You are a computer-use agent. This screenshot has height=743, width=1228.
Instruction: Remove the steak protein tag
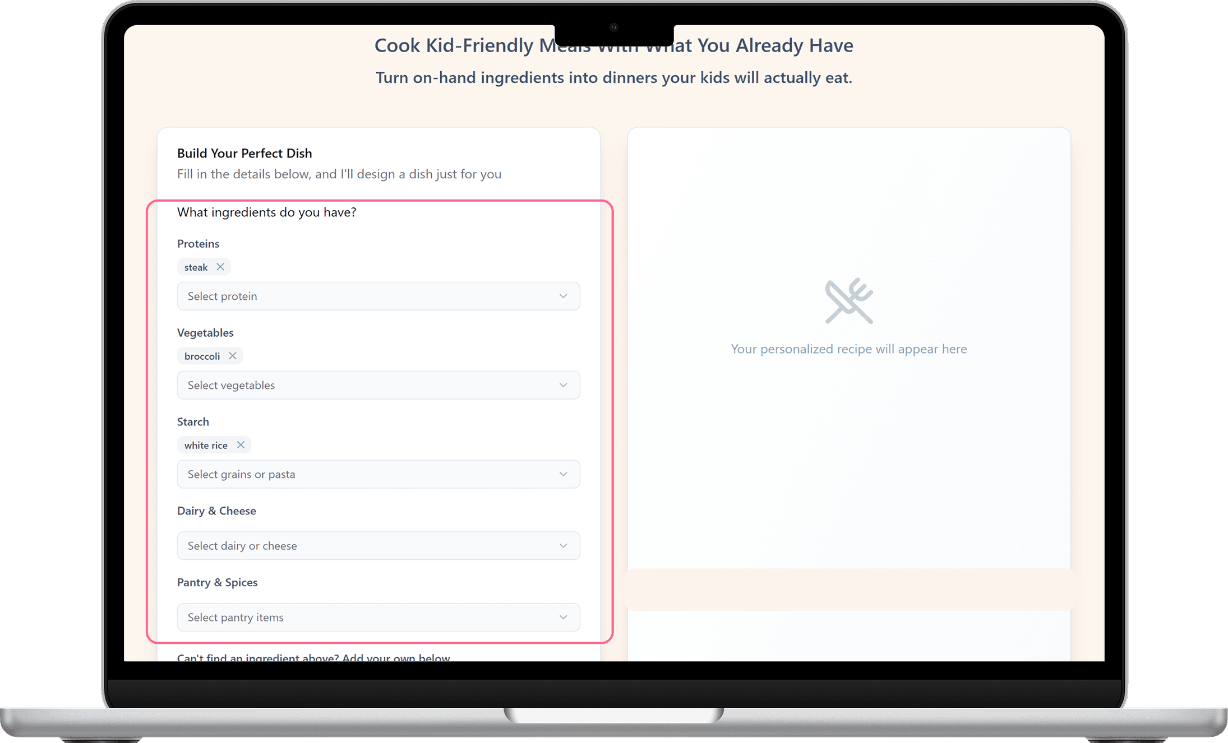click(220, 267)
